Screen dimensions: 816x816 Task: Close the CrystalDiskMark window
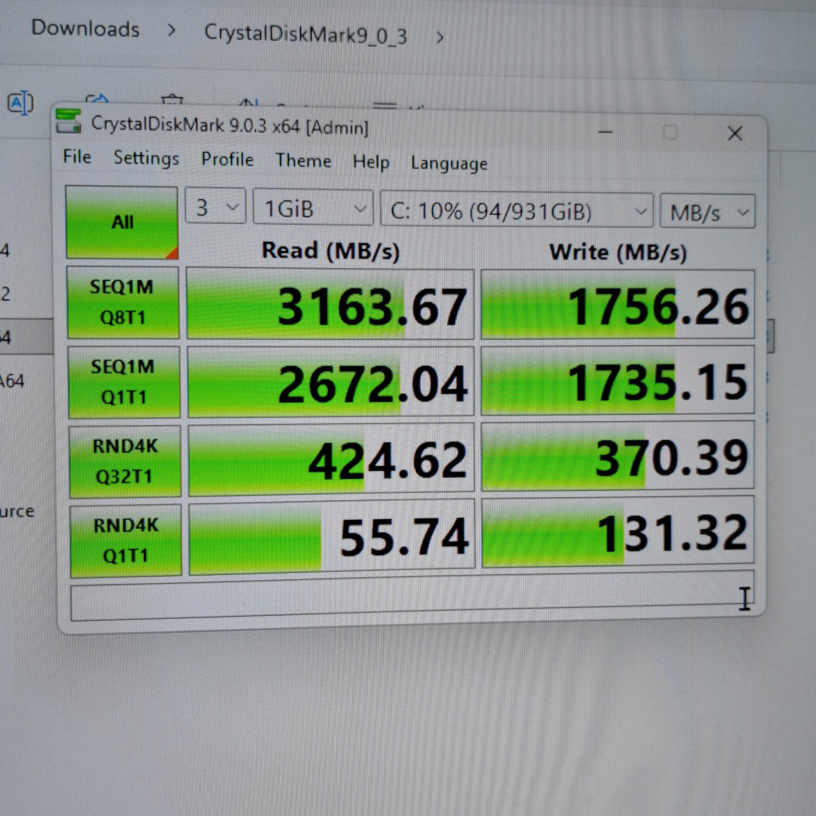pyautogui.click(x=735, y=133)
